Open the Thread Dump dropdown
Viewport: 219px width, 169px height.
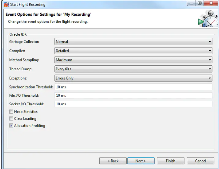(133, 69)
